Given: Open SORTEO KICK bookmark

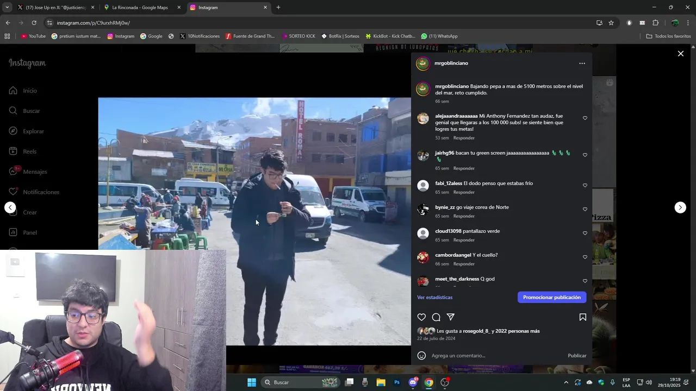Looking at the screenshot, I should point(298,36).
